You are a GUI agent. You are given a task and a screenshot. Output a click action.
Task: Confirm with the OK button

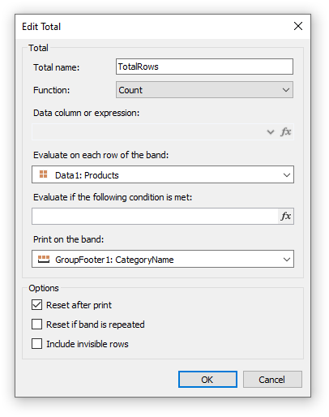coord(207,380)
